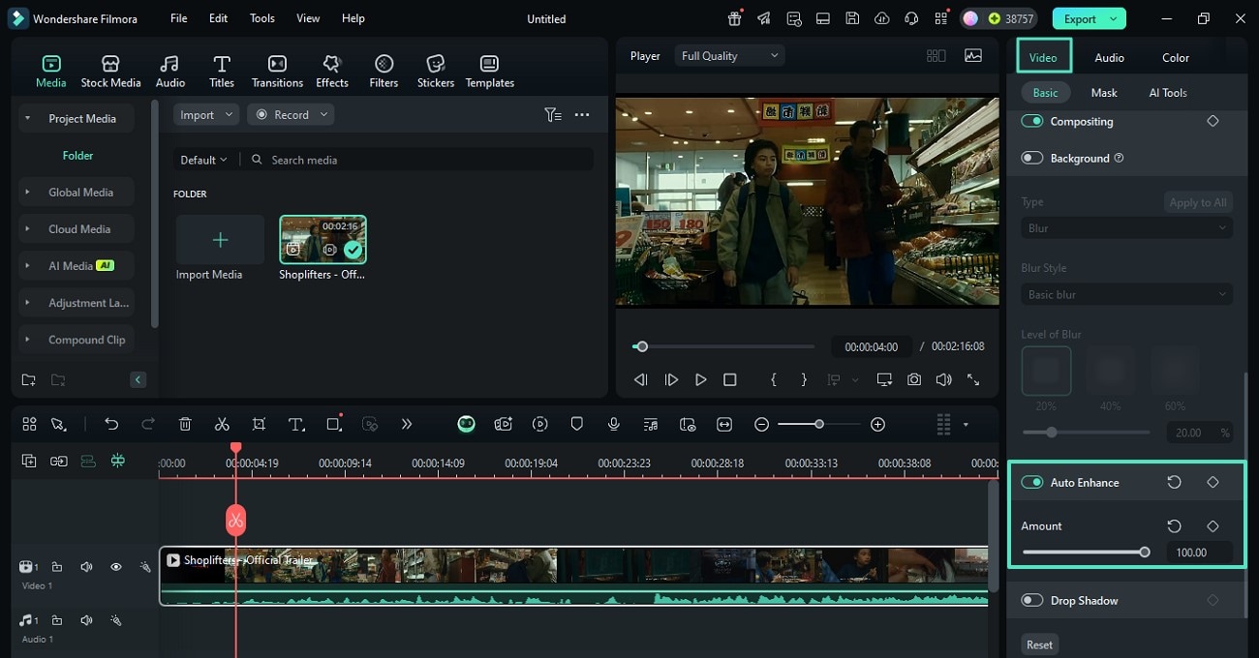Split clip with scissors toolbar icon
The width and height of the screenshot is (1259, 658).
tap(222, 424)
